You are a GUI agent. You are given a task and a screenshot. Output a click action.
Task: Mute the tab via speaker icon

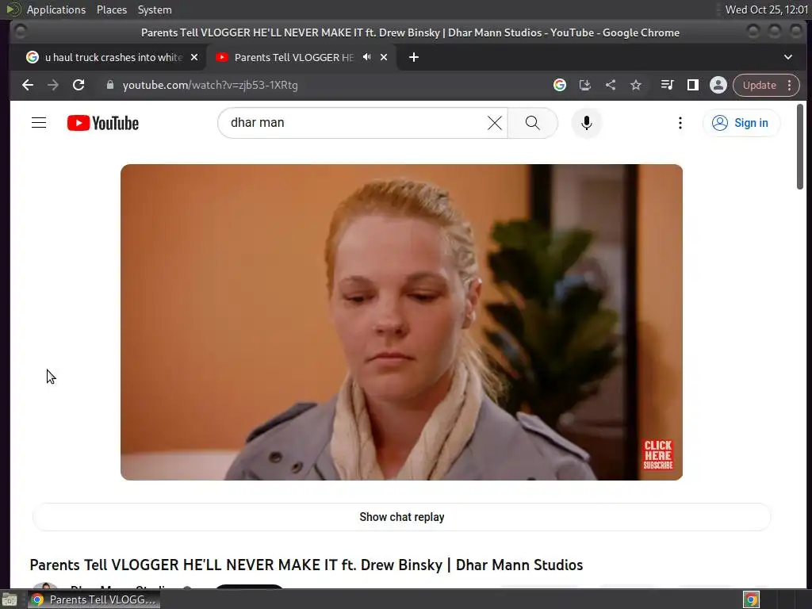tap(366, 57)
